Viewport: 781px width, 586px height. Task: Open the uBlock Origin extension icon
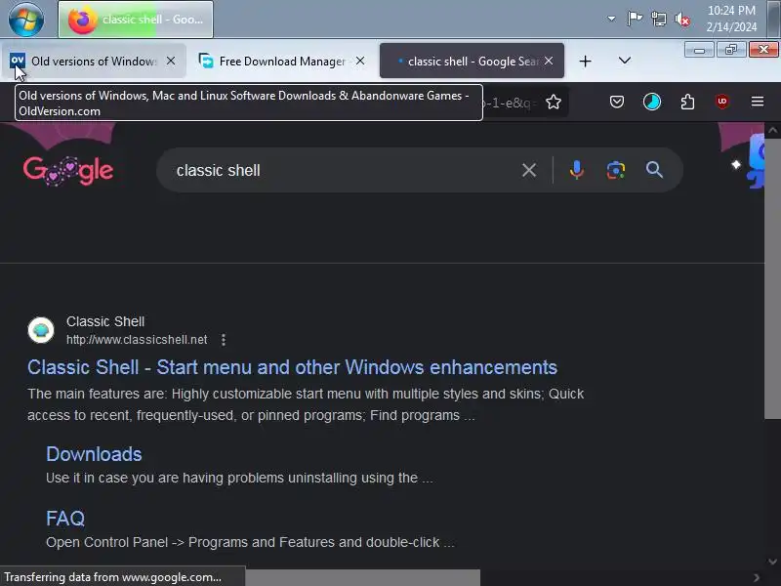(x=722, y=102)
